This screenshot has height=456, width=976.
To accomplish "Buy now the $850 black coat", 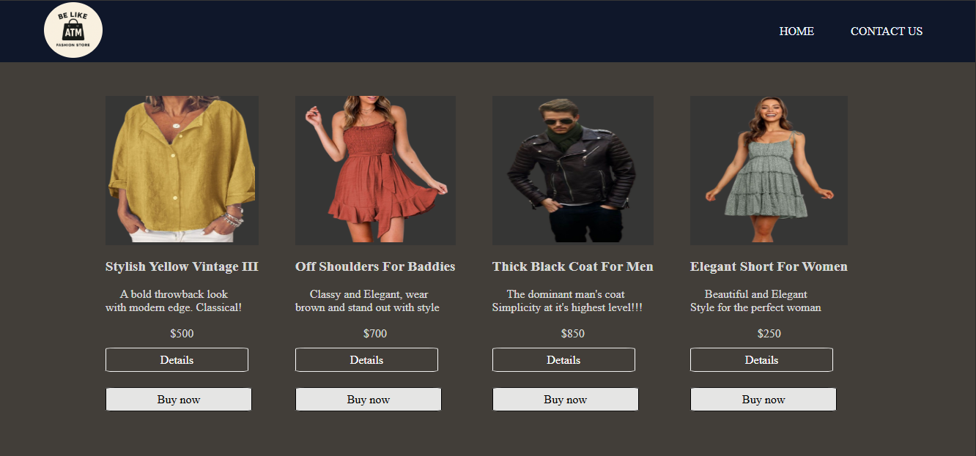I will pos(566,400).
